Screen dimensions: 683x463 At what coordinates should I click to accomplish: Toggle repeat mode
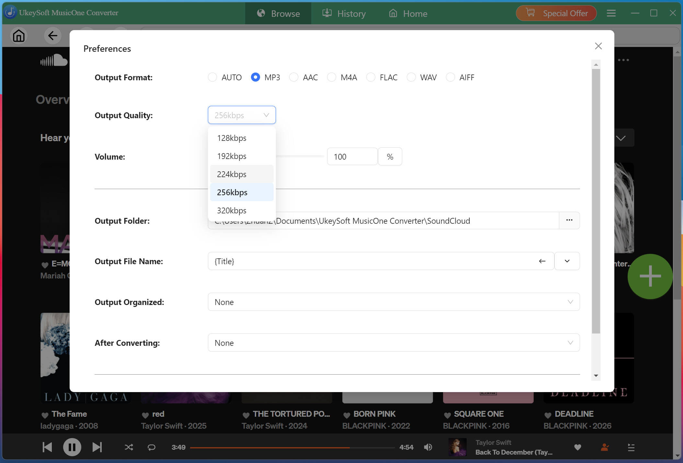(x=152, y=447)
